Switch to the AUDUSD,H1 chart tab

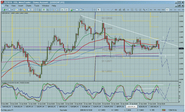[143, 107]
